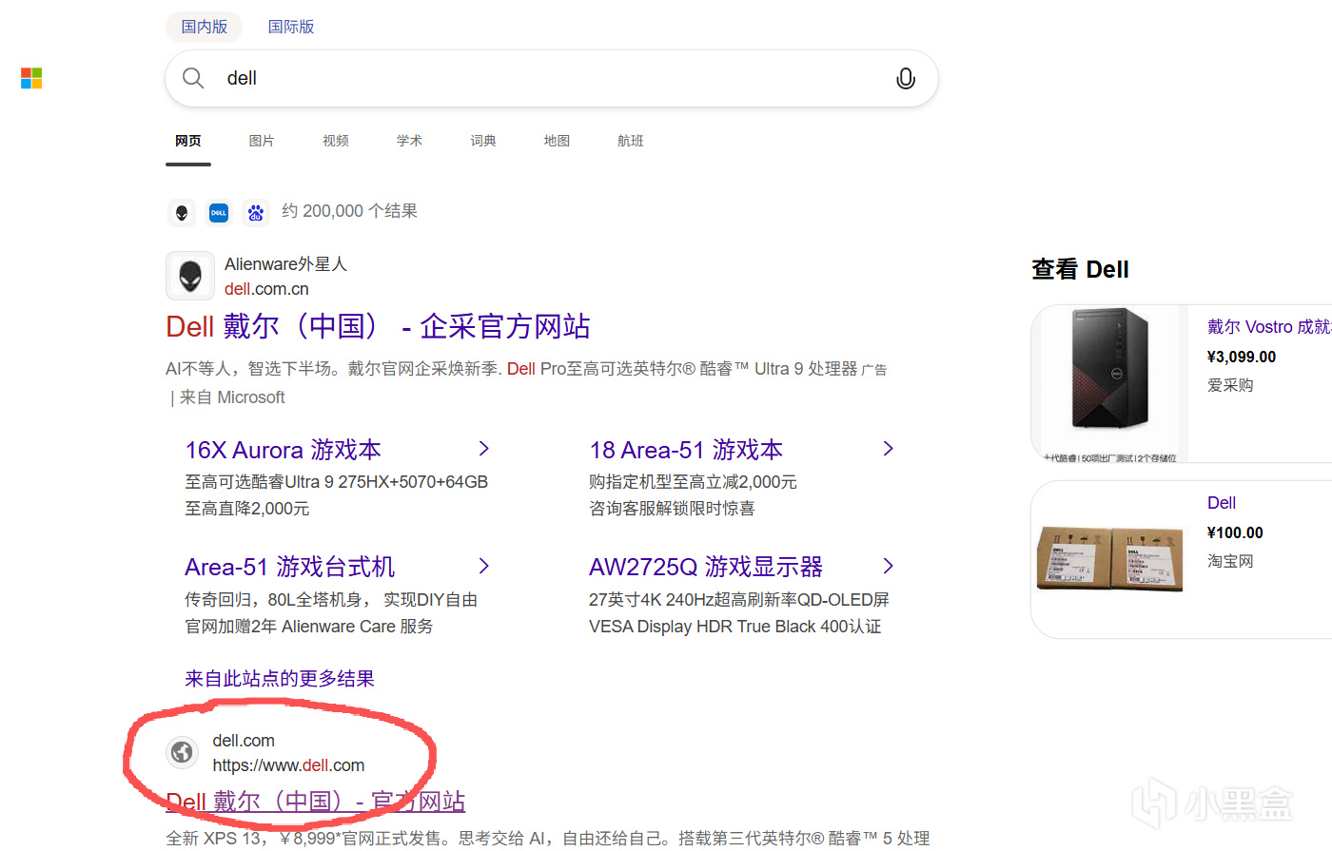Open the Area-51 游戏台式机 link
The height and width of the screenshot is (851, 1332).
(289, 567)
